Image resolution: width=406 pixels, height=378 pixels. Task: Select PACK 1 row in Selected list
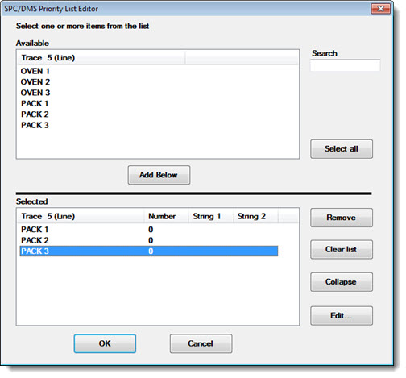point(149,230)
